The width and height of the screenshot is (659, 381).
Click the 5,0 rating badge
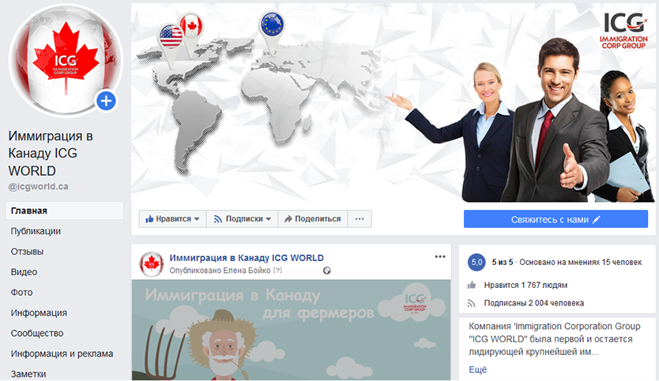[476, 262]
